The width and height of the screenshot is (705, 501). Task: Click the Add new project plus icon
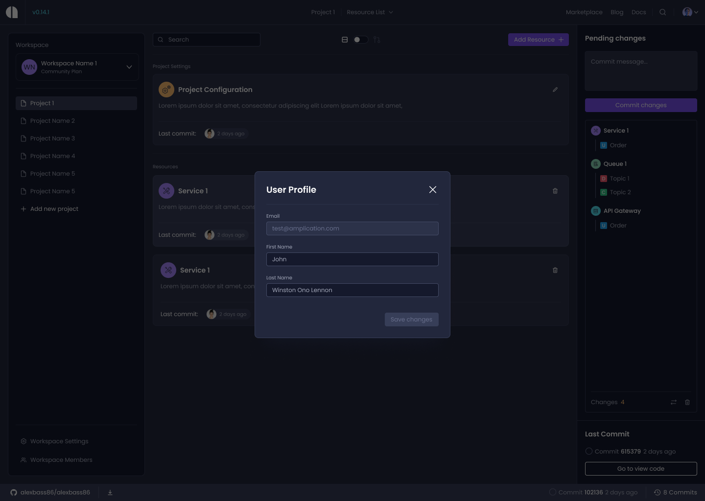coord(23,209)
